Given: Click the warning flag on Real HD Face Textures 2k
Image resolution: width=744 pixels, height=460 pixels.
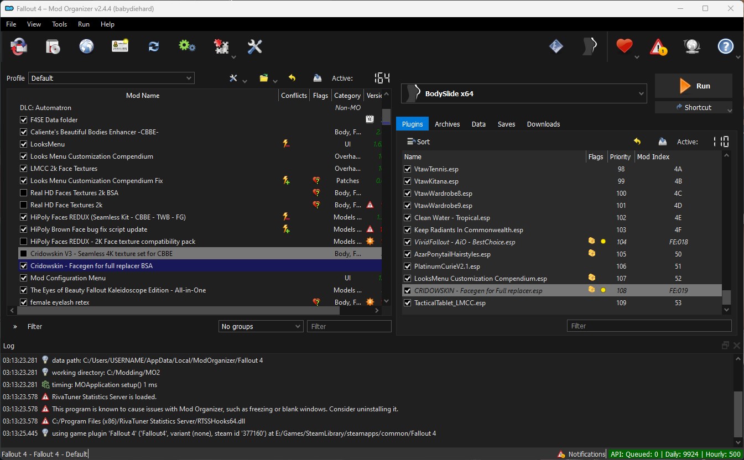Looking at the screenshot, I should [x=370, y=205].
